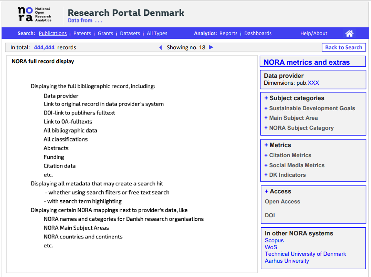Expand the Metrics section
The height and width of the screenshot is (277, 371).
pyautogui.click(x=266, y=145)
